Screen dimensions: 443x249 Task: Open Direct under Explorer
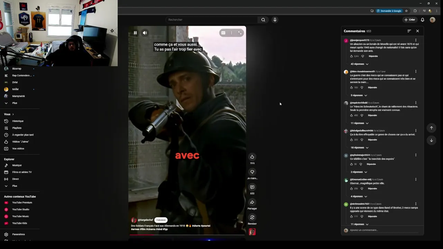(15, 179)
